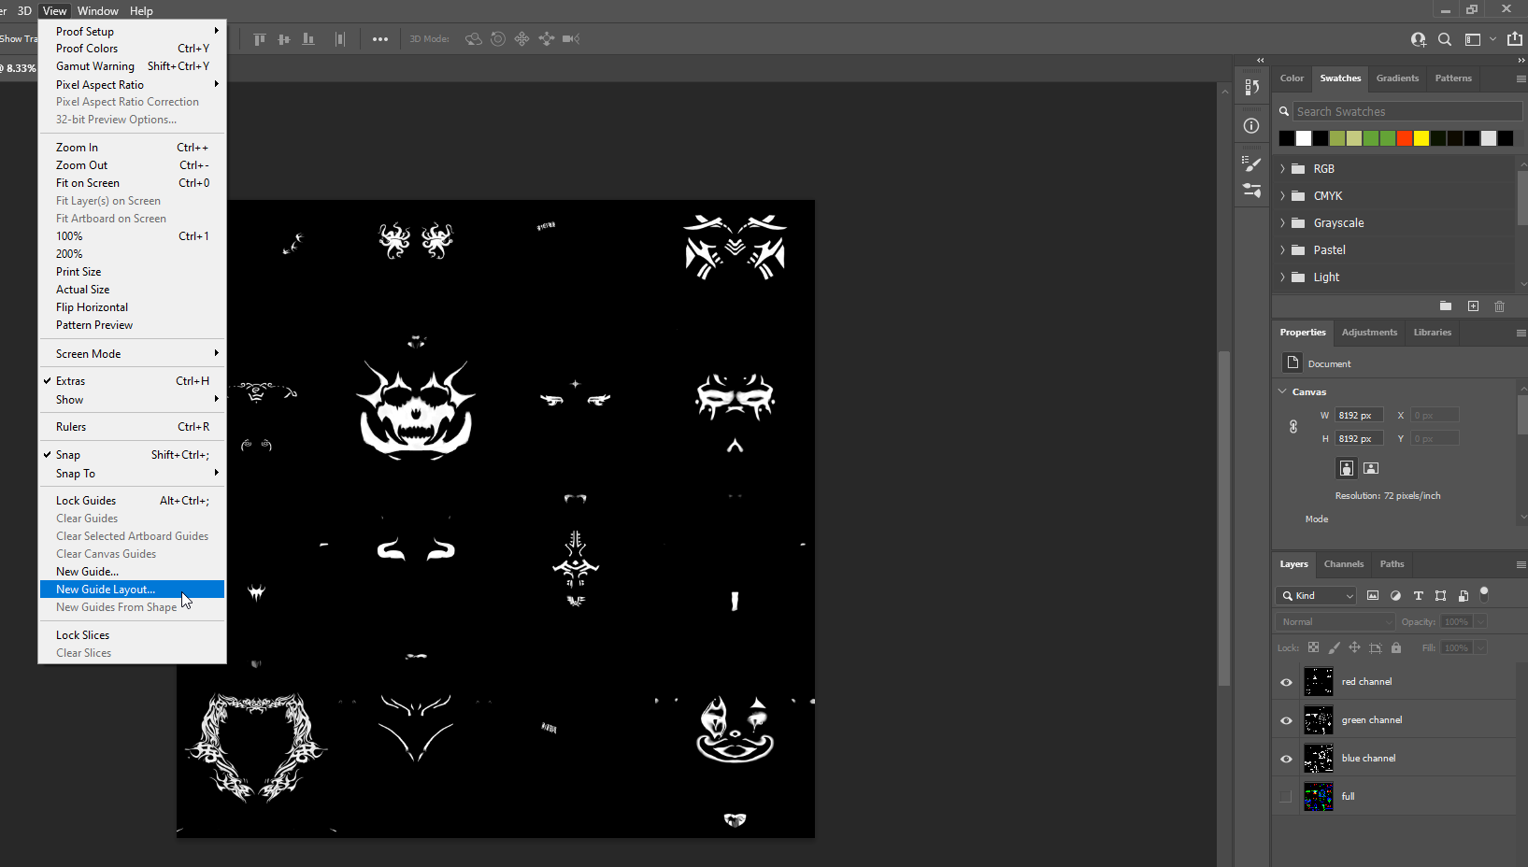
Task: Select the filter for type layers icon
Action: tap(1418, 596)
